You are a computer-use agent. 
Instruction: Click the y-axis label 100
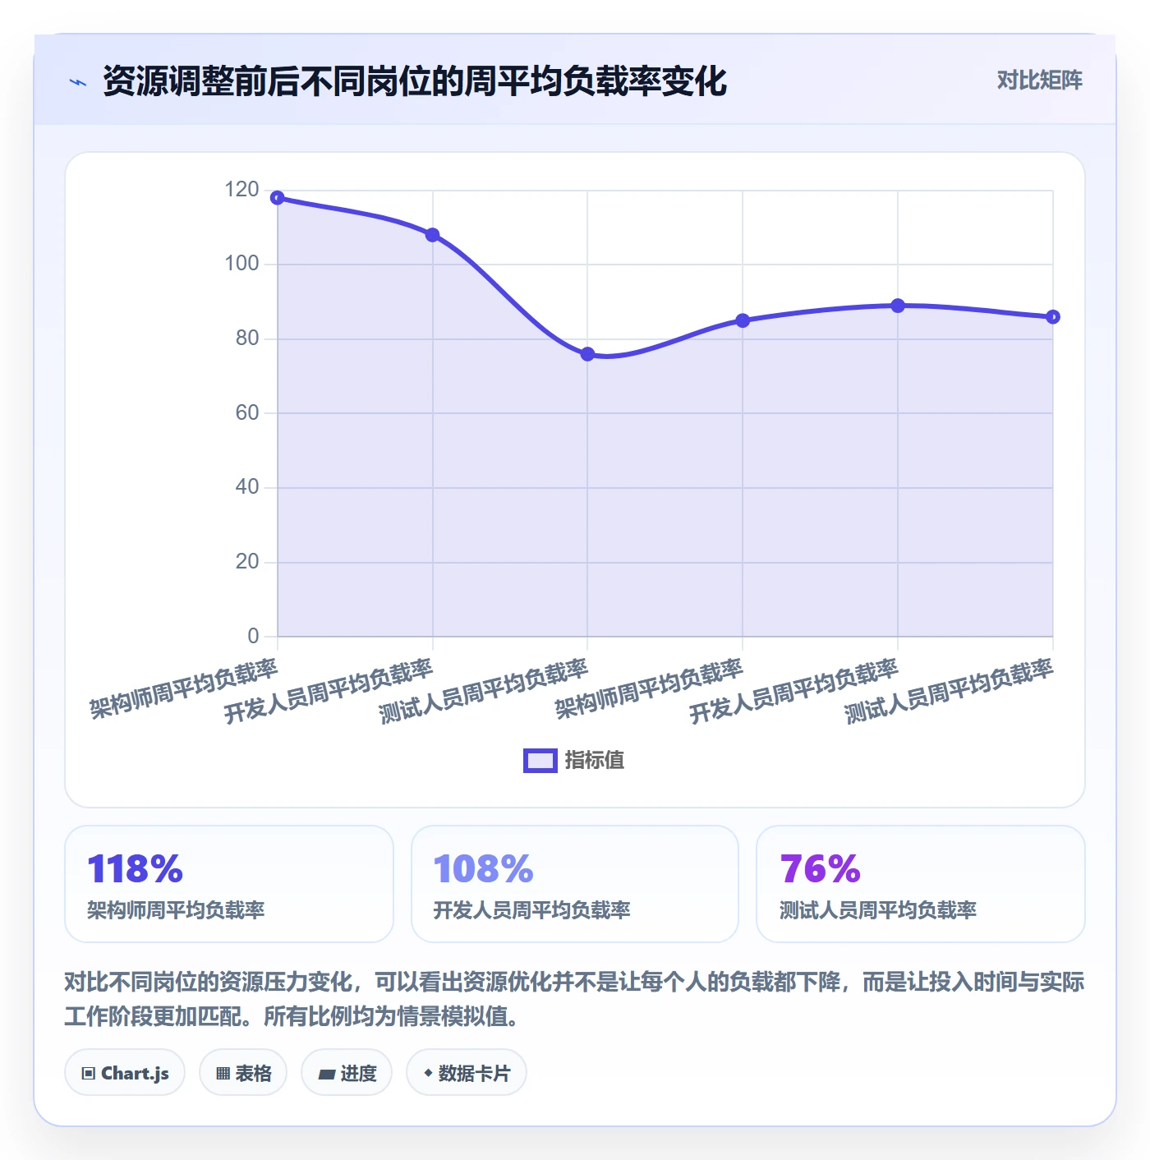(x=241, y=264)
